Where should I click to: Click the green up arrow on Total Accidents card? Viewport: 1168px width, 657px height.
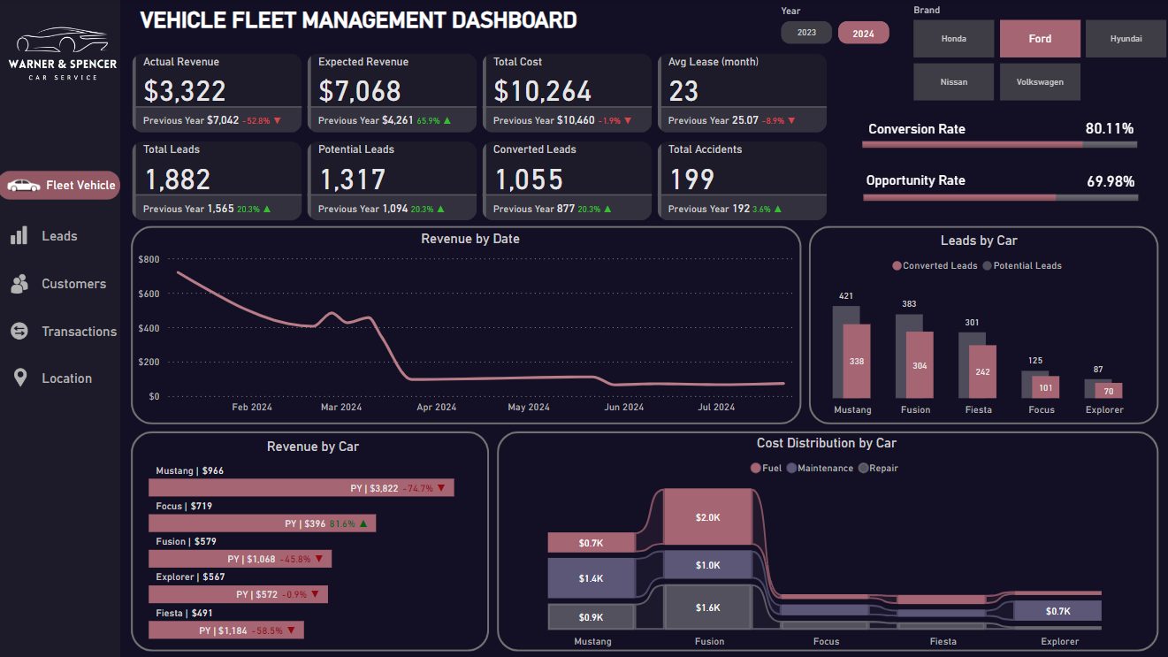click(x=780, y=210)
